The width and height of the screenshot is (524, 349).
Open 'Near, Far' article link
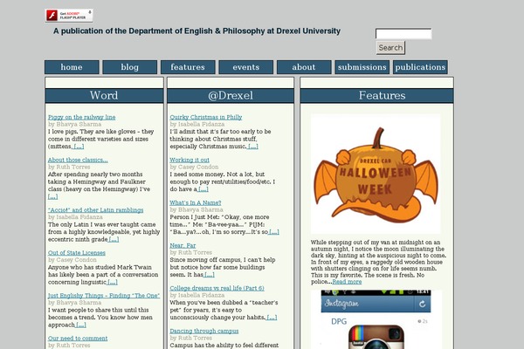pyautogui.click(x=183, y=245)
